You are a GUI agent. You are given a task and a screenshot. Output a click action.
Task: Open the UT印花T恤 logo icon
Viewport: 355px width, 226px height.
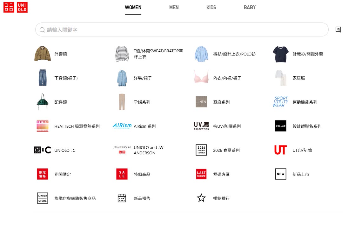[x=280, y=150]
